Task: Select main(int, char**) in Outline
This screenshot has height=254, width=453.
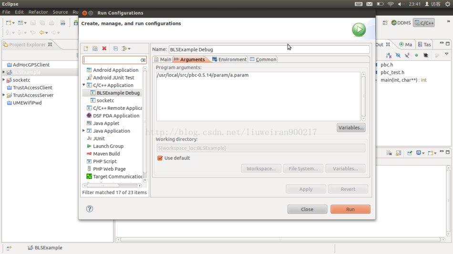Action: (x=403, y=80)
